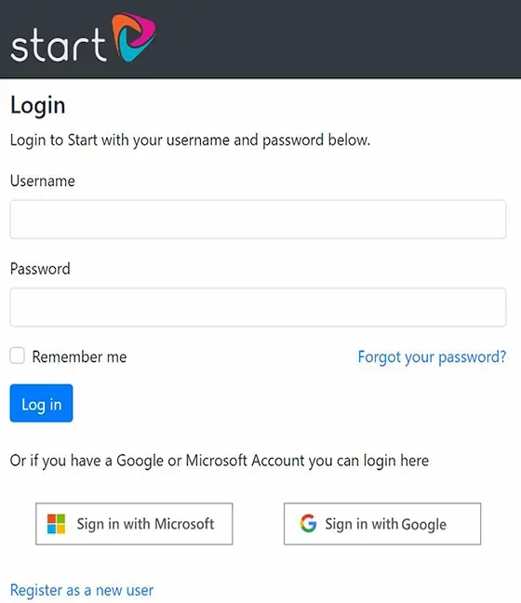
Task: Click the blue Log in button
Action: pyautogui.click(x=41, y=403)
